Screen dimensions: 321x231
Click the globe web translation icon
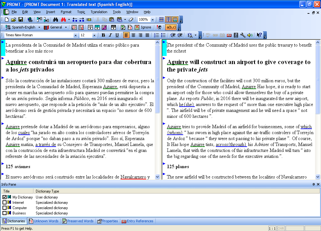click(x=30, y=20)
